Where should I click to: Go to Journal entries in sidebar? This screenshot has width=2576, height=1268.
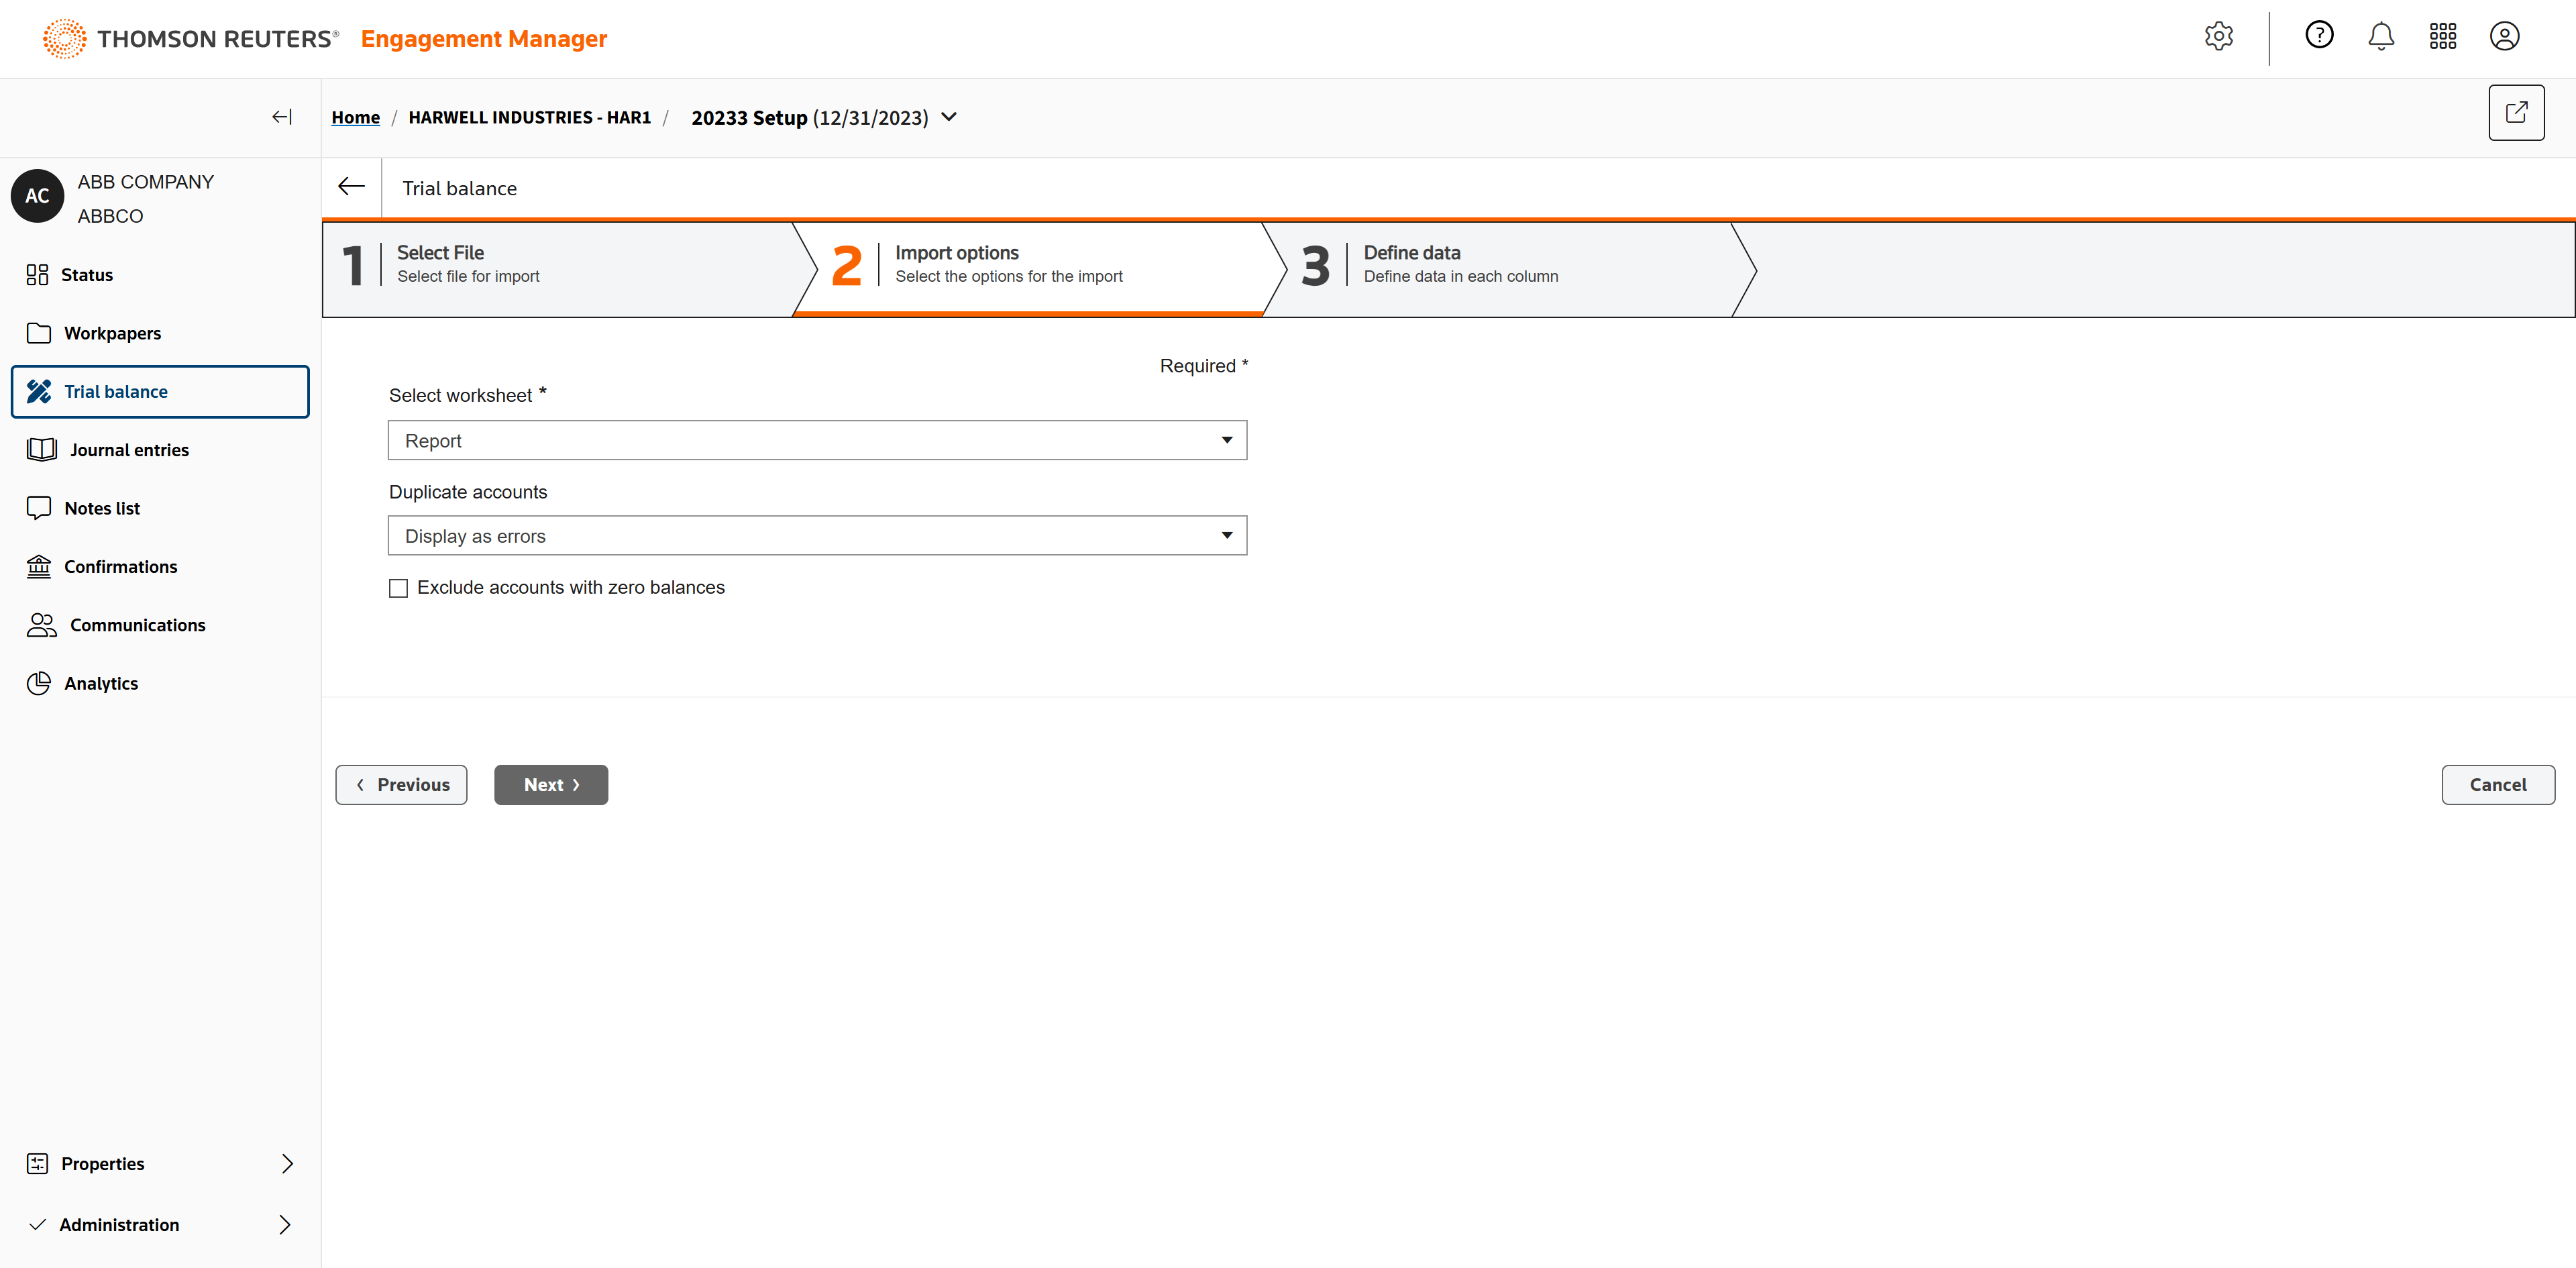[129, 450]
